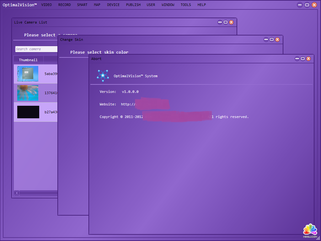The image size is (321, 241).
Task: Click the OptimalVision atom logo icon
Action: [103, 76]
